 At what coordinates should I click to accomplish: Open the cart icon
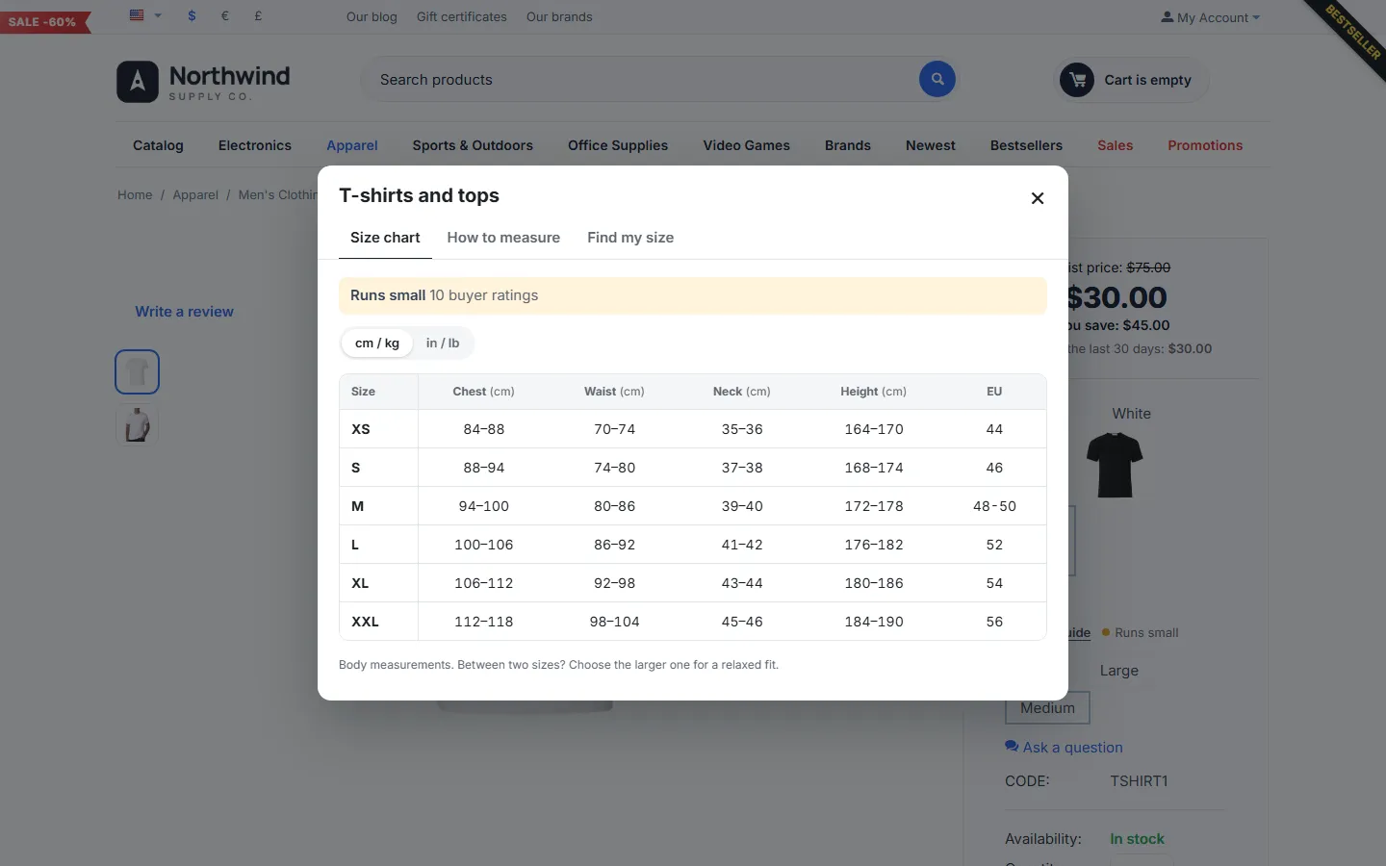(1077, 80)
